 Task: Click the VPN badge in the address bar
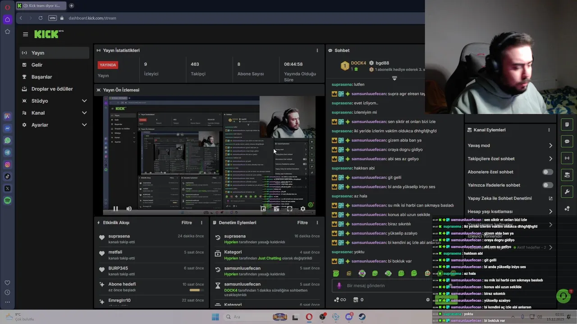(53, 18)
